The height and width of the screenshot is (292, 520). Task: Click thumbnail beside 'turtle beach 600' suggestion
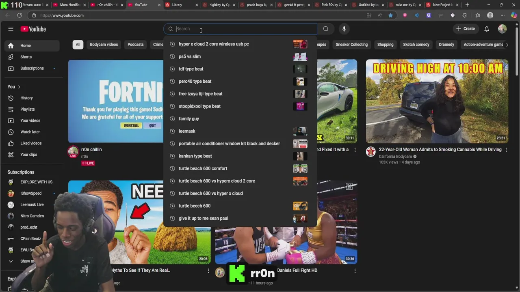(x=300, y=206)
